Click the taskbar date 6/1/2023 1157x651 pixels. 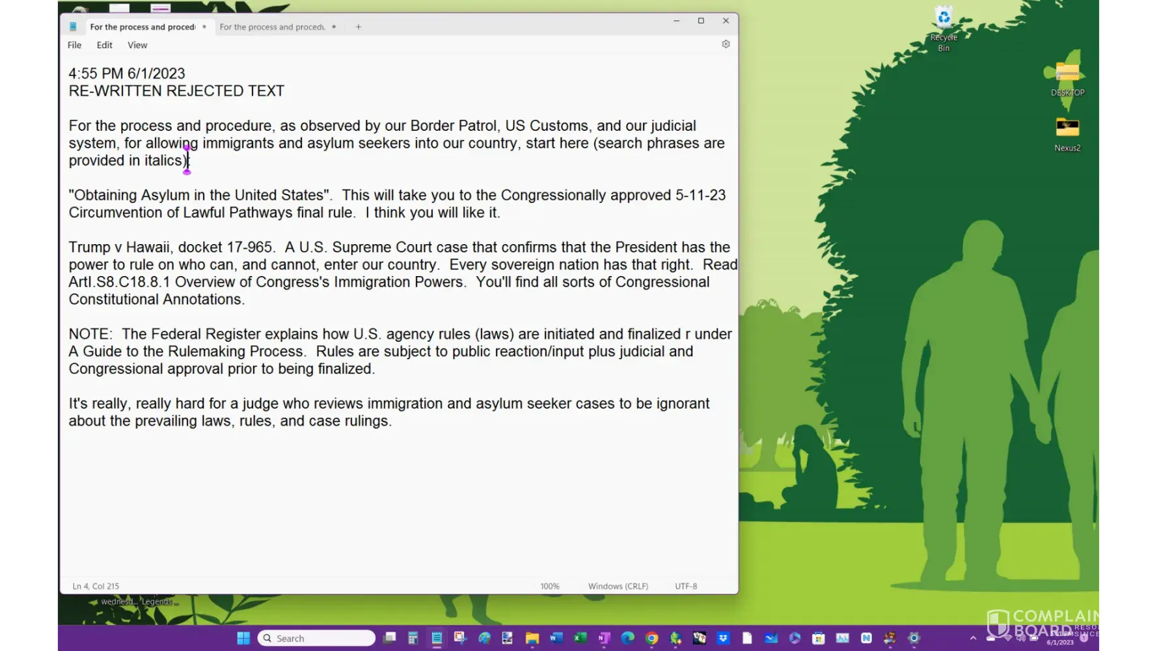coord(1060,643)
